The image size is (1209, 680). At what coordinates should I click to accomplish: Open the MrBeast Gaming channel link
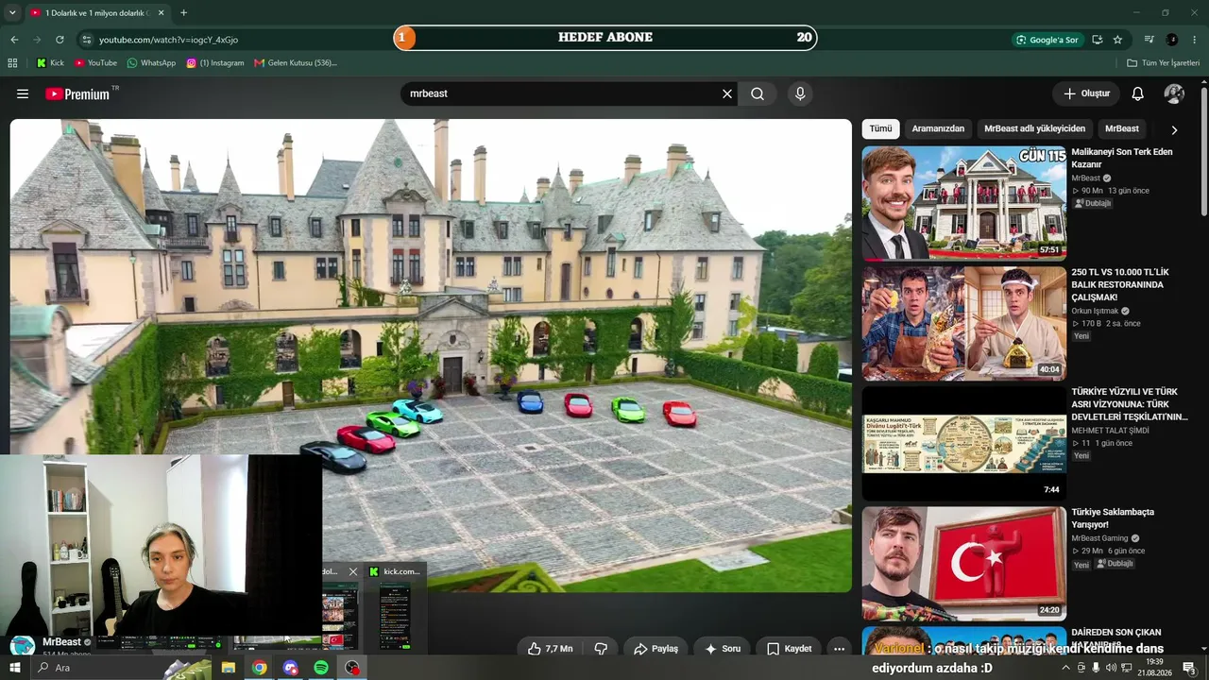tap(1099, 538)
